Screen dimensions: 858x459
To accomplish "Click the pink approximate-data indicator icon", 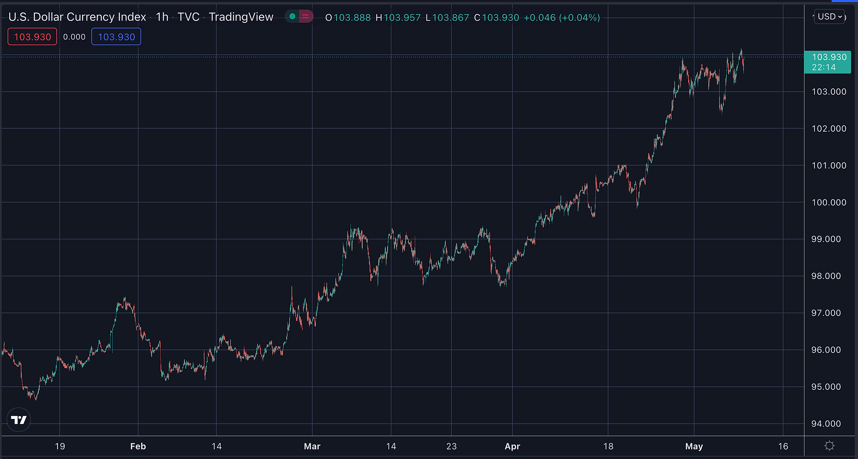I will [x=305, y=16].
